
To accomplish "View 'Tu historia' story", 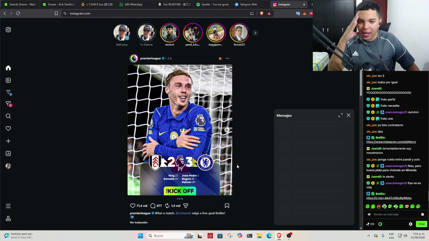I will 146,33.
